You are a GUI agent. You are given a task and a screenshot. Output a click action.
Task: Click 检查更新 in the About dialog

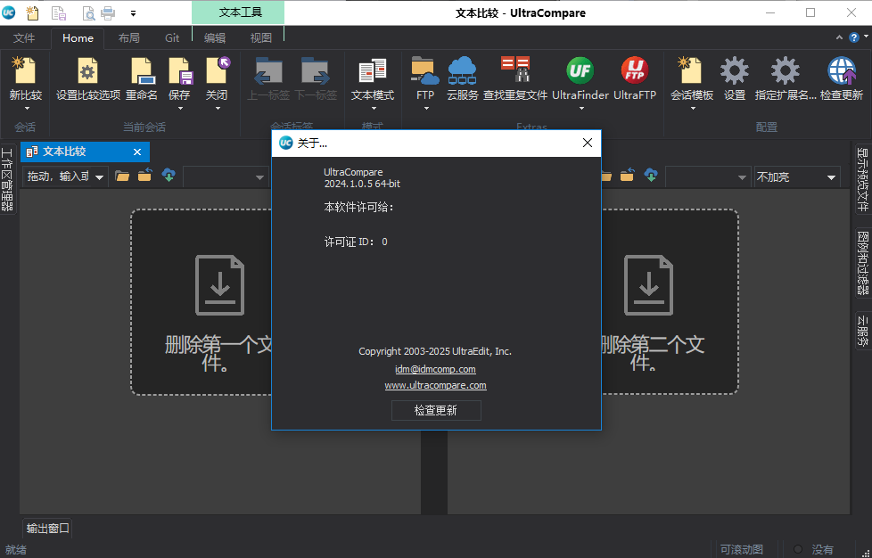coord(436,410)
